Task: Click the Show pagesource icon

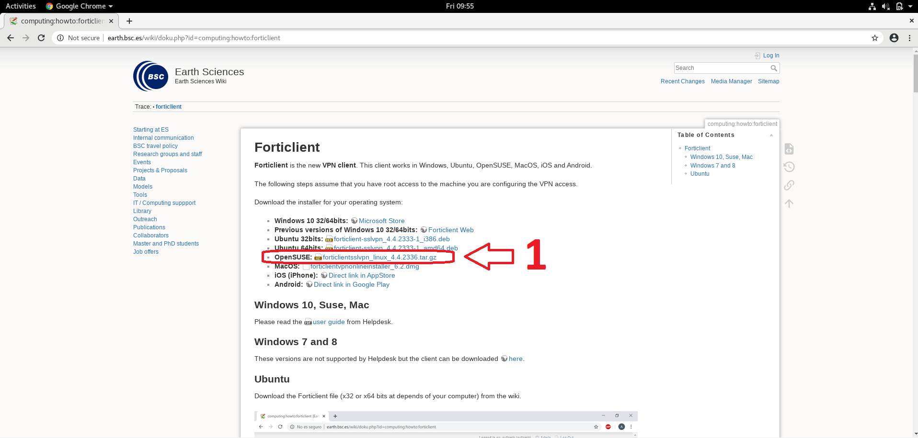Action: click(x=789, y=149)
